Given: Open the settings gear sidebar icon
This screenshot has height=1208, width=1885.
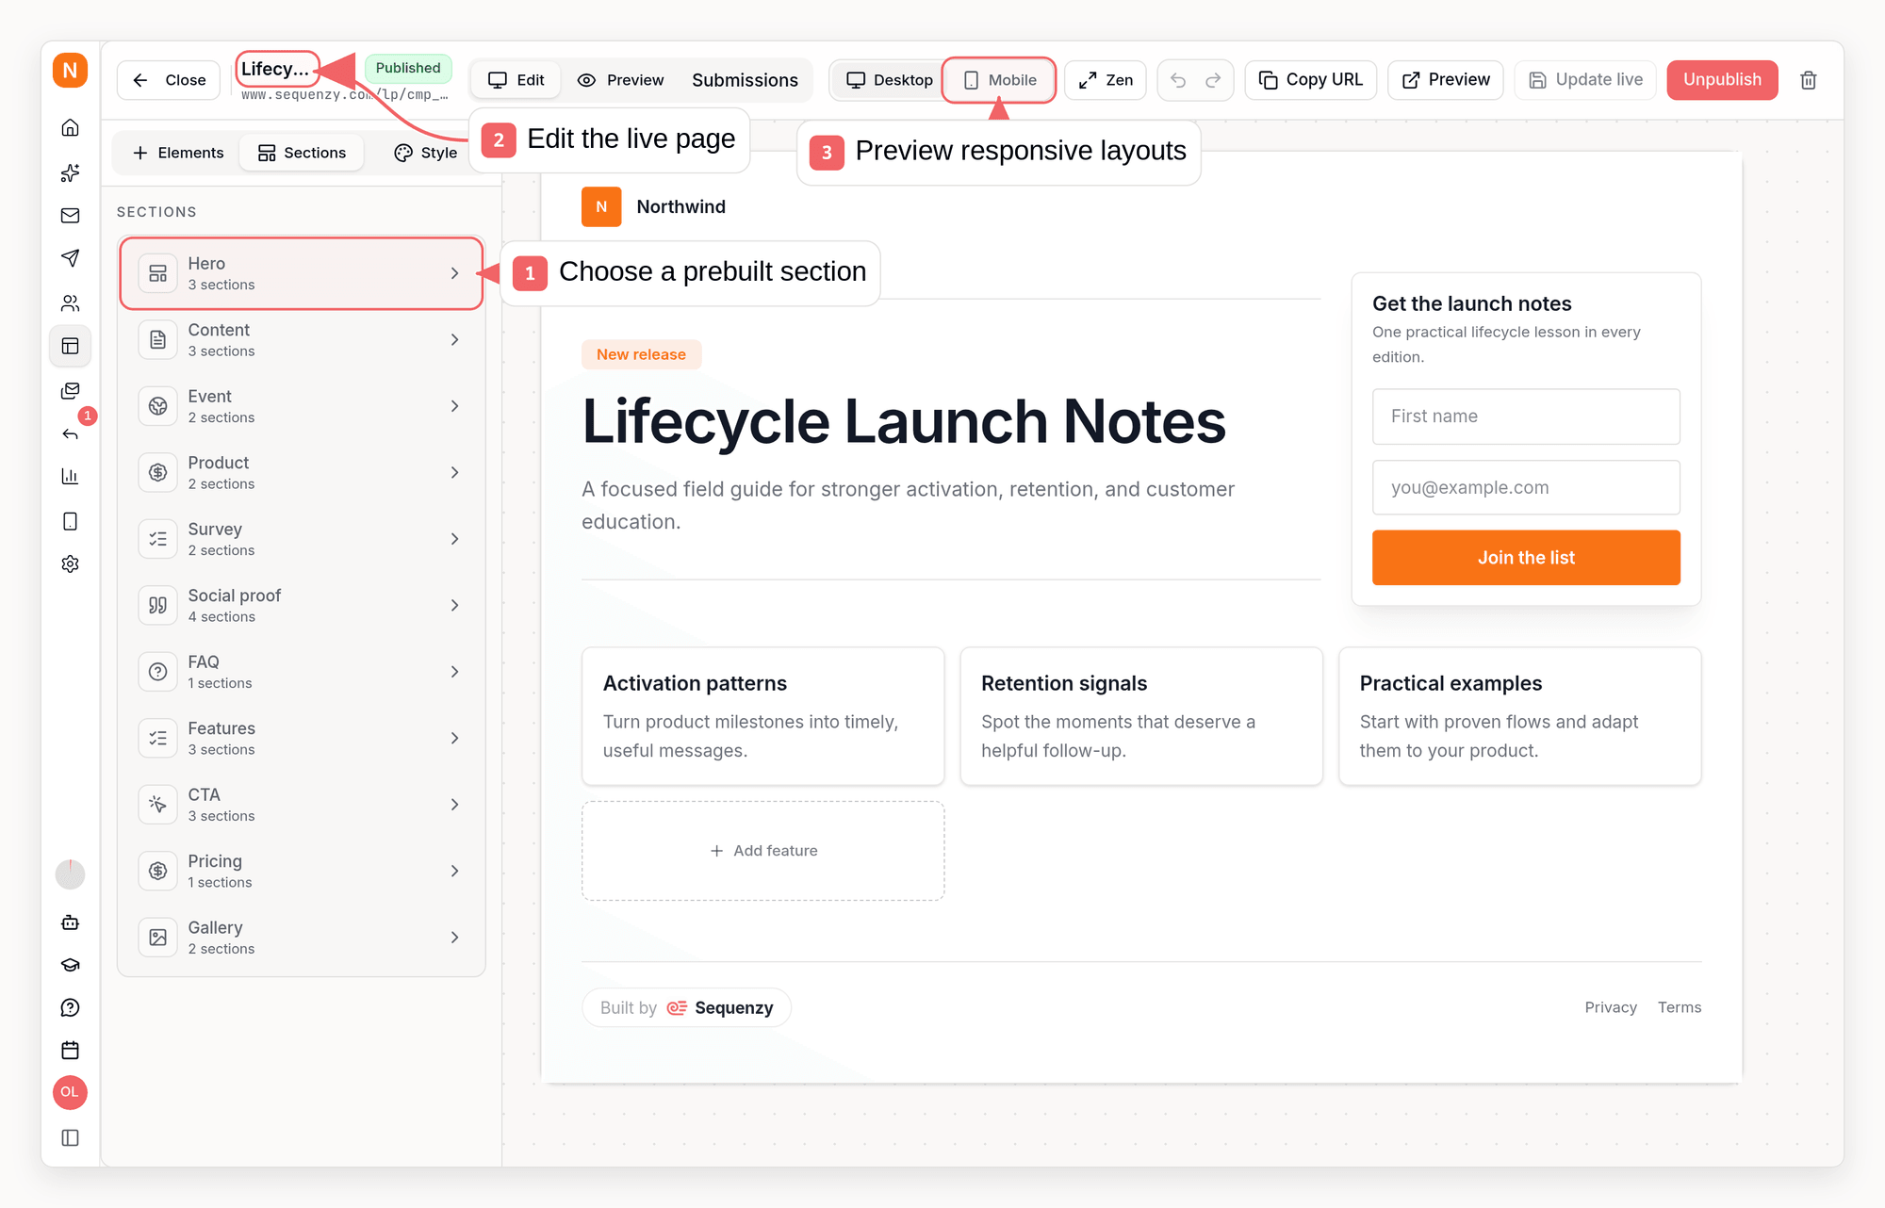Looking at the screenshot, I should pos(70,563).
